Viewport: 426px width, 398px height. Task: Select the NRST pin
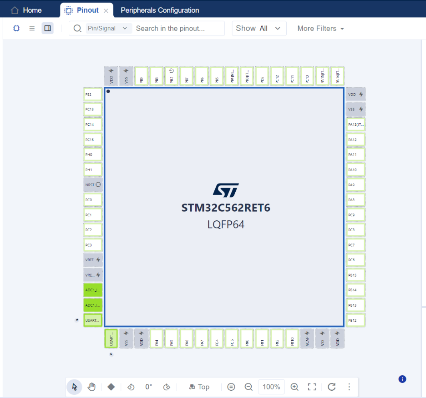pos(93,185)
